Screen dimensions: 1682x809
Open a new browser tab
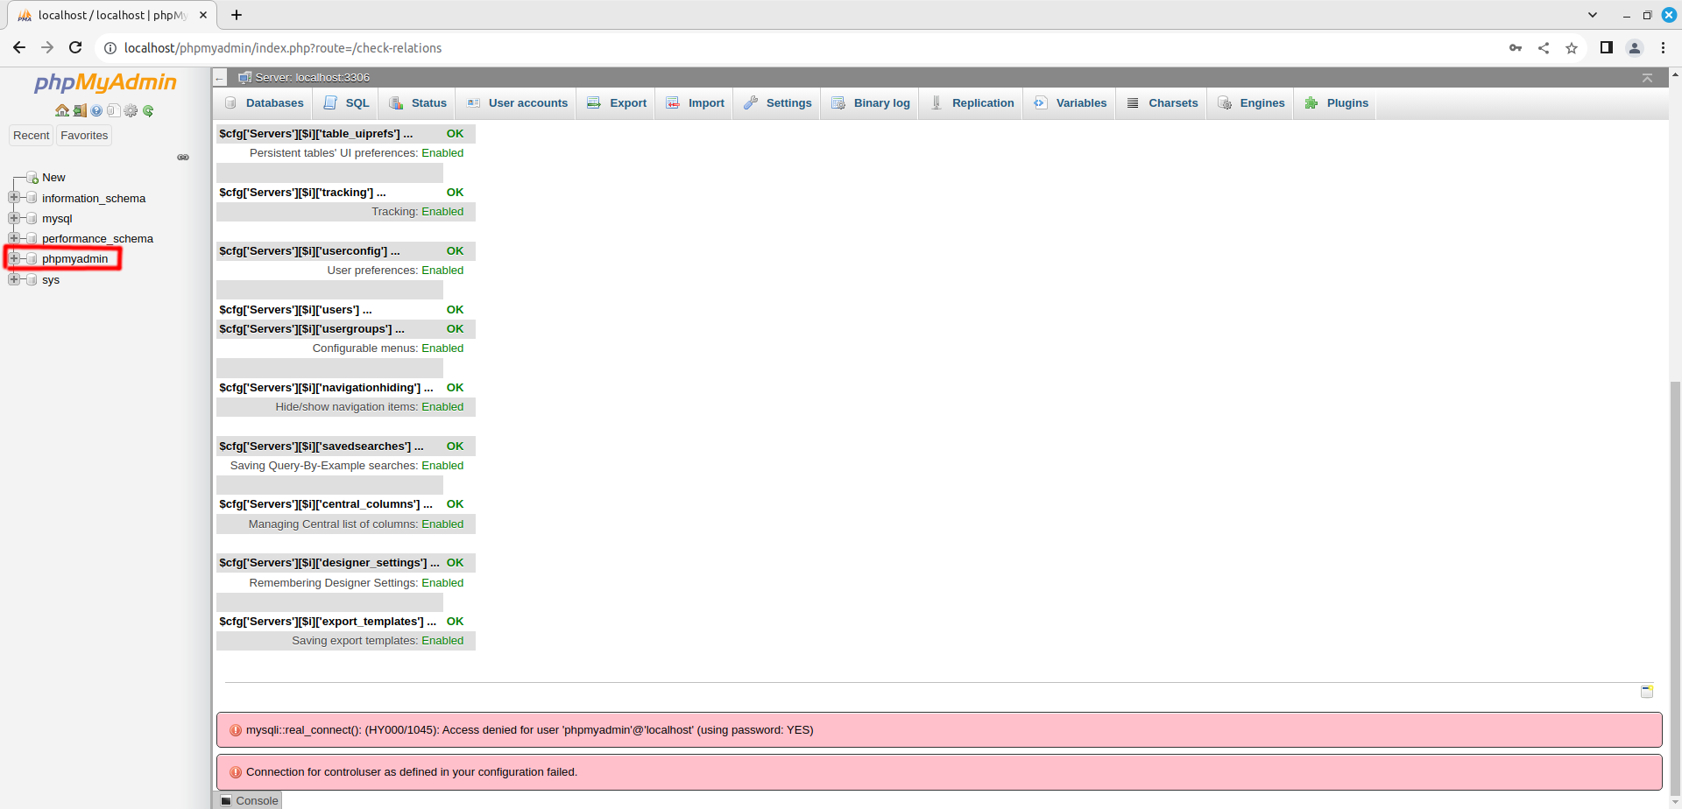tap(237, 15)
